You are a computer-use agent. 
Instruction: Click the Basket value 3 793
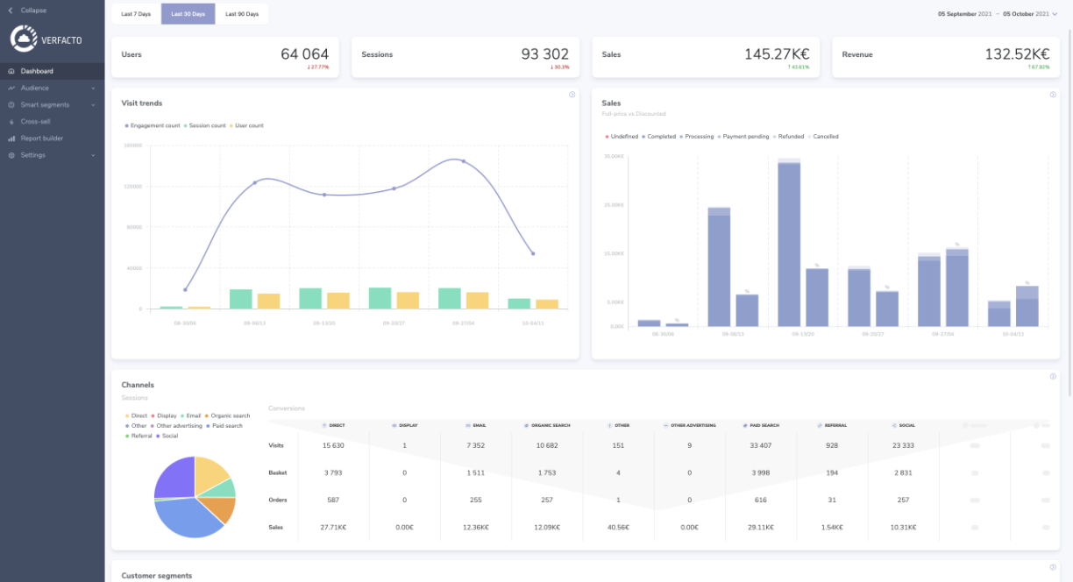click(x=332, y=472)
